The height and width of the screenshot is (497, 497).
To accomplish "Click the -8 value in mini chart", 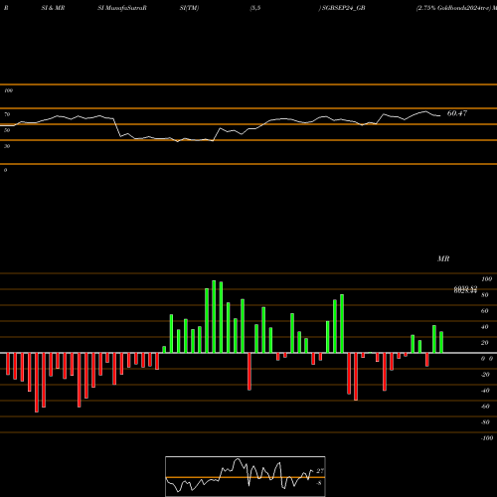I will (x=318, y=483).
